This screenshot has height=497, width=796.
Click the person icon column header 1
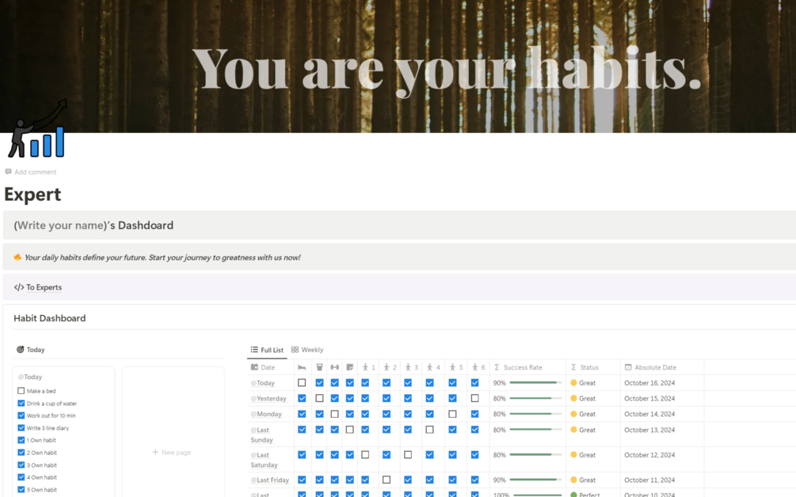[365, 367]
